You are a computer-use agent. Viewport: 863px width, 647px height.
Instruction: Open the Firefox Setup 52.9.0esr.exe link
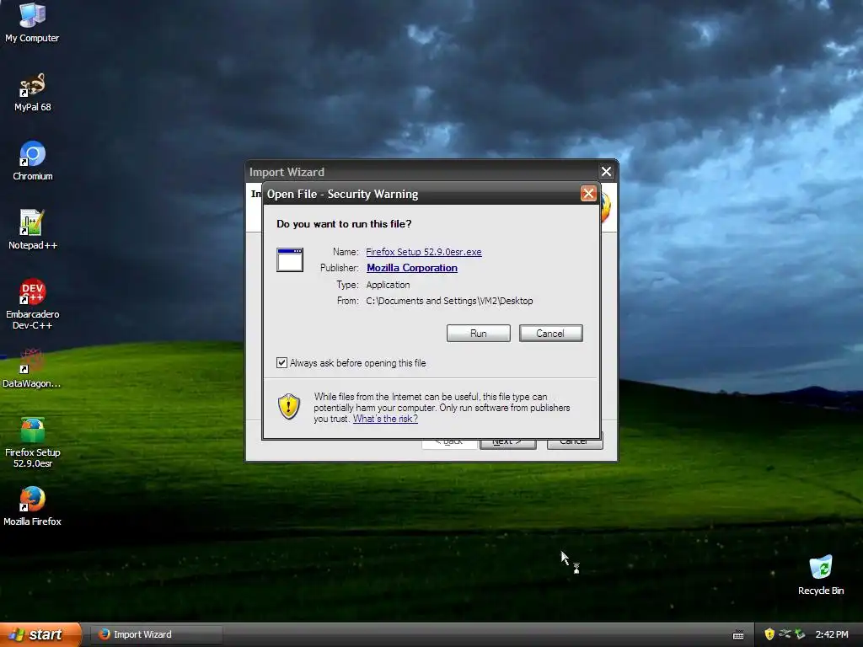pyautogui.click(x=424, y=251)
